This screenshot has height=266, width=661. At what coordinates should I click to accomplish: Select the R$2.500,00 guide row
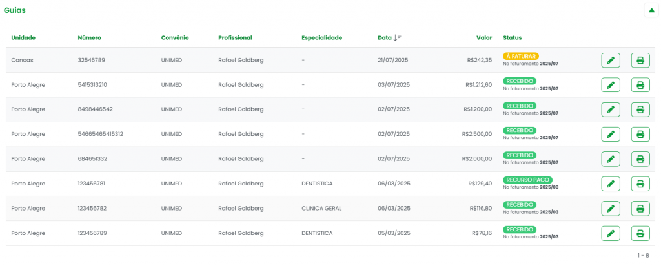258,134
